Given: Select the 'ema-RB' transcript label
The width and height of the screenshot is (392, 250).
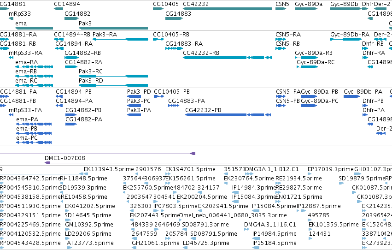Looking at the screenshot, I should (x=26, y=71).
